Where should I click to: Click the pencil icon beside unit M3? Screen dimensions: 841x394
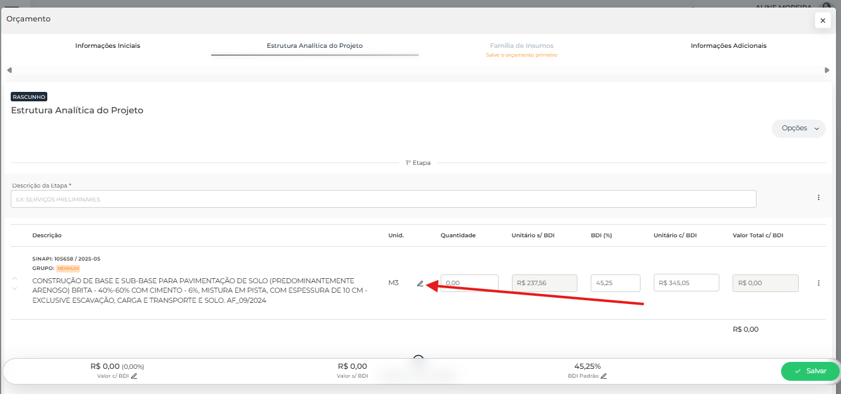coord(420,283)
